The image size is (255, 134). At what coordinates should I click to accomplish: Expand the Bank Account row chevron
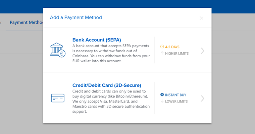[x=202, y=51]
